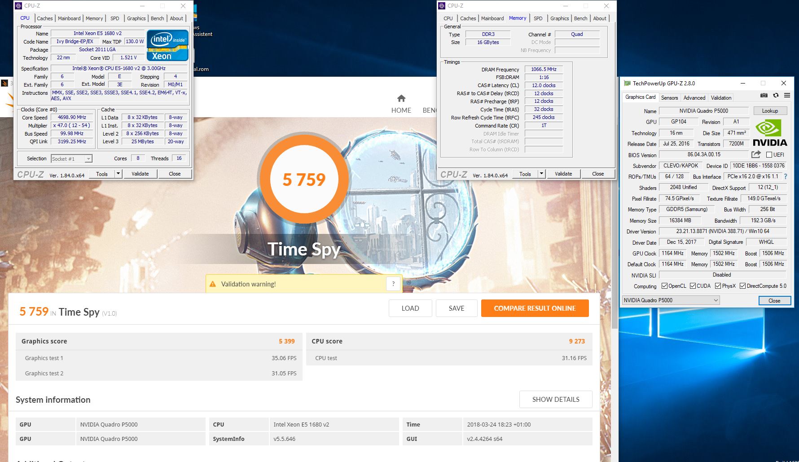Open the Bench tab in left CPU-Z
Image resolution: width=799 pixels, height=462 pixels.
(x=157, y=18)
